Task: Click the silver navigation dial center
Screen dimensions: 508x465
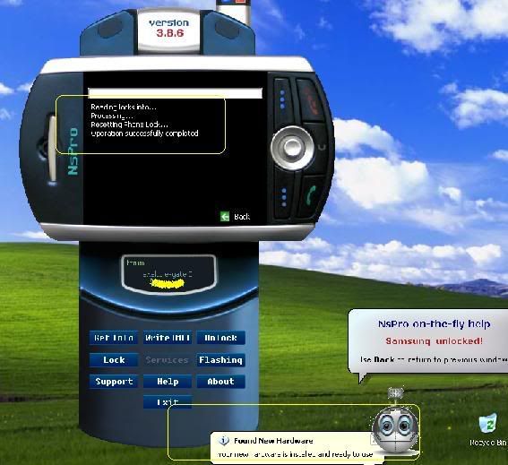Action: pyautogui.click(x=293, y=148)
